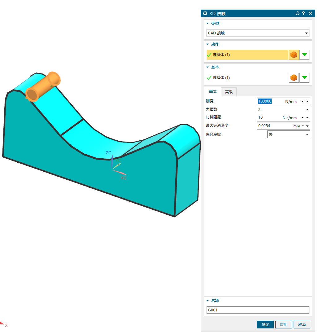Click green arrow in 基本 section

point(305,77)
